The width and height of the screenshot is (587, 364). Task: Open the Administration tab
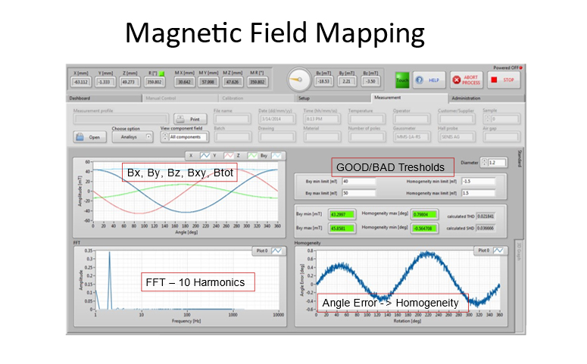[x=466, y=98]
